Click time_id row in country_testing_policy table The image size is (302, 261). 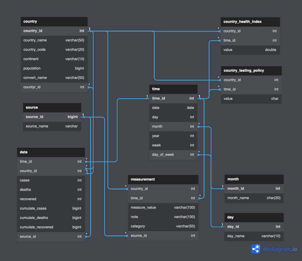click(x=251, y=89)
